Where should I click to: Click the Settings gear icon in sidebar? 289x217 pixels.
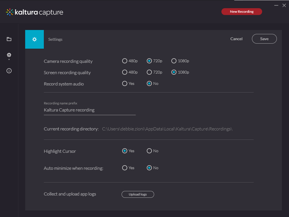pyautogui.click(x=9, y=55)
